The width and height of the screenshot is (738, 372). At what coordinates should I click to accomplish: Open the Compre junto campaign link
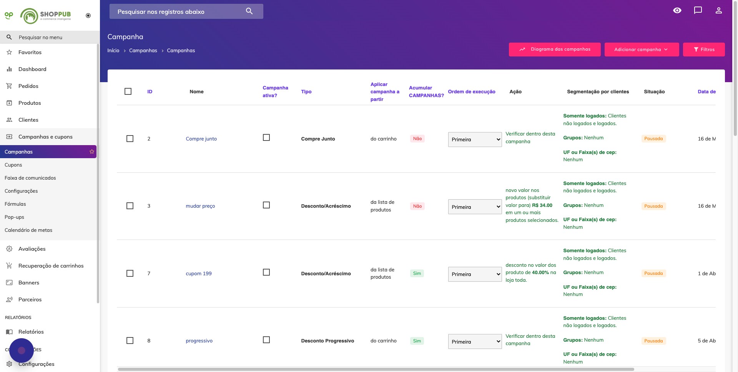201,139
